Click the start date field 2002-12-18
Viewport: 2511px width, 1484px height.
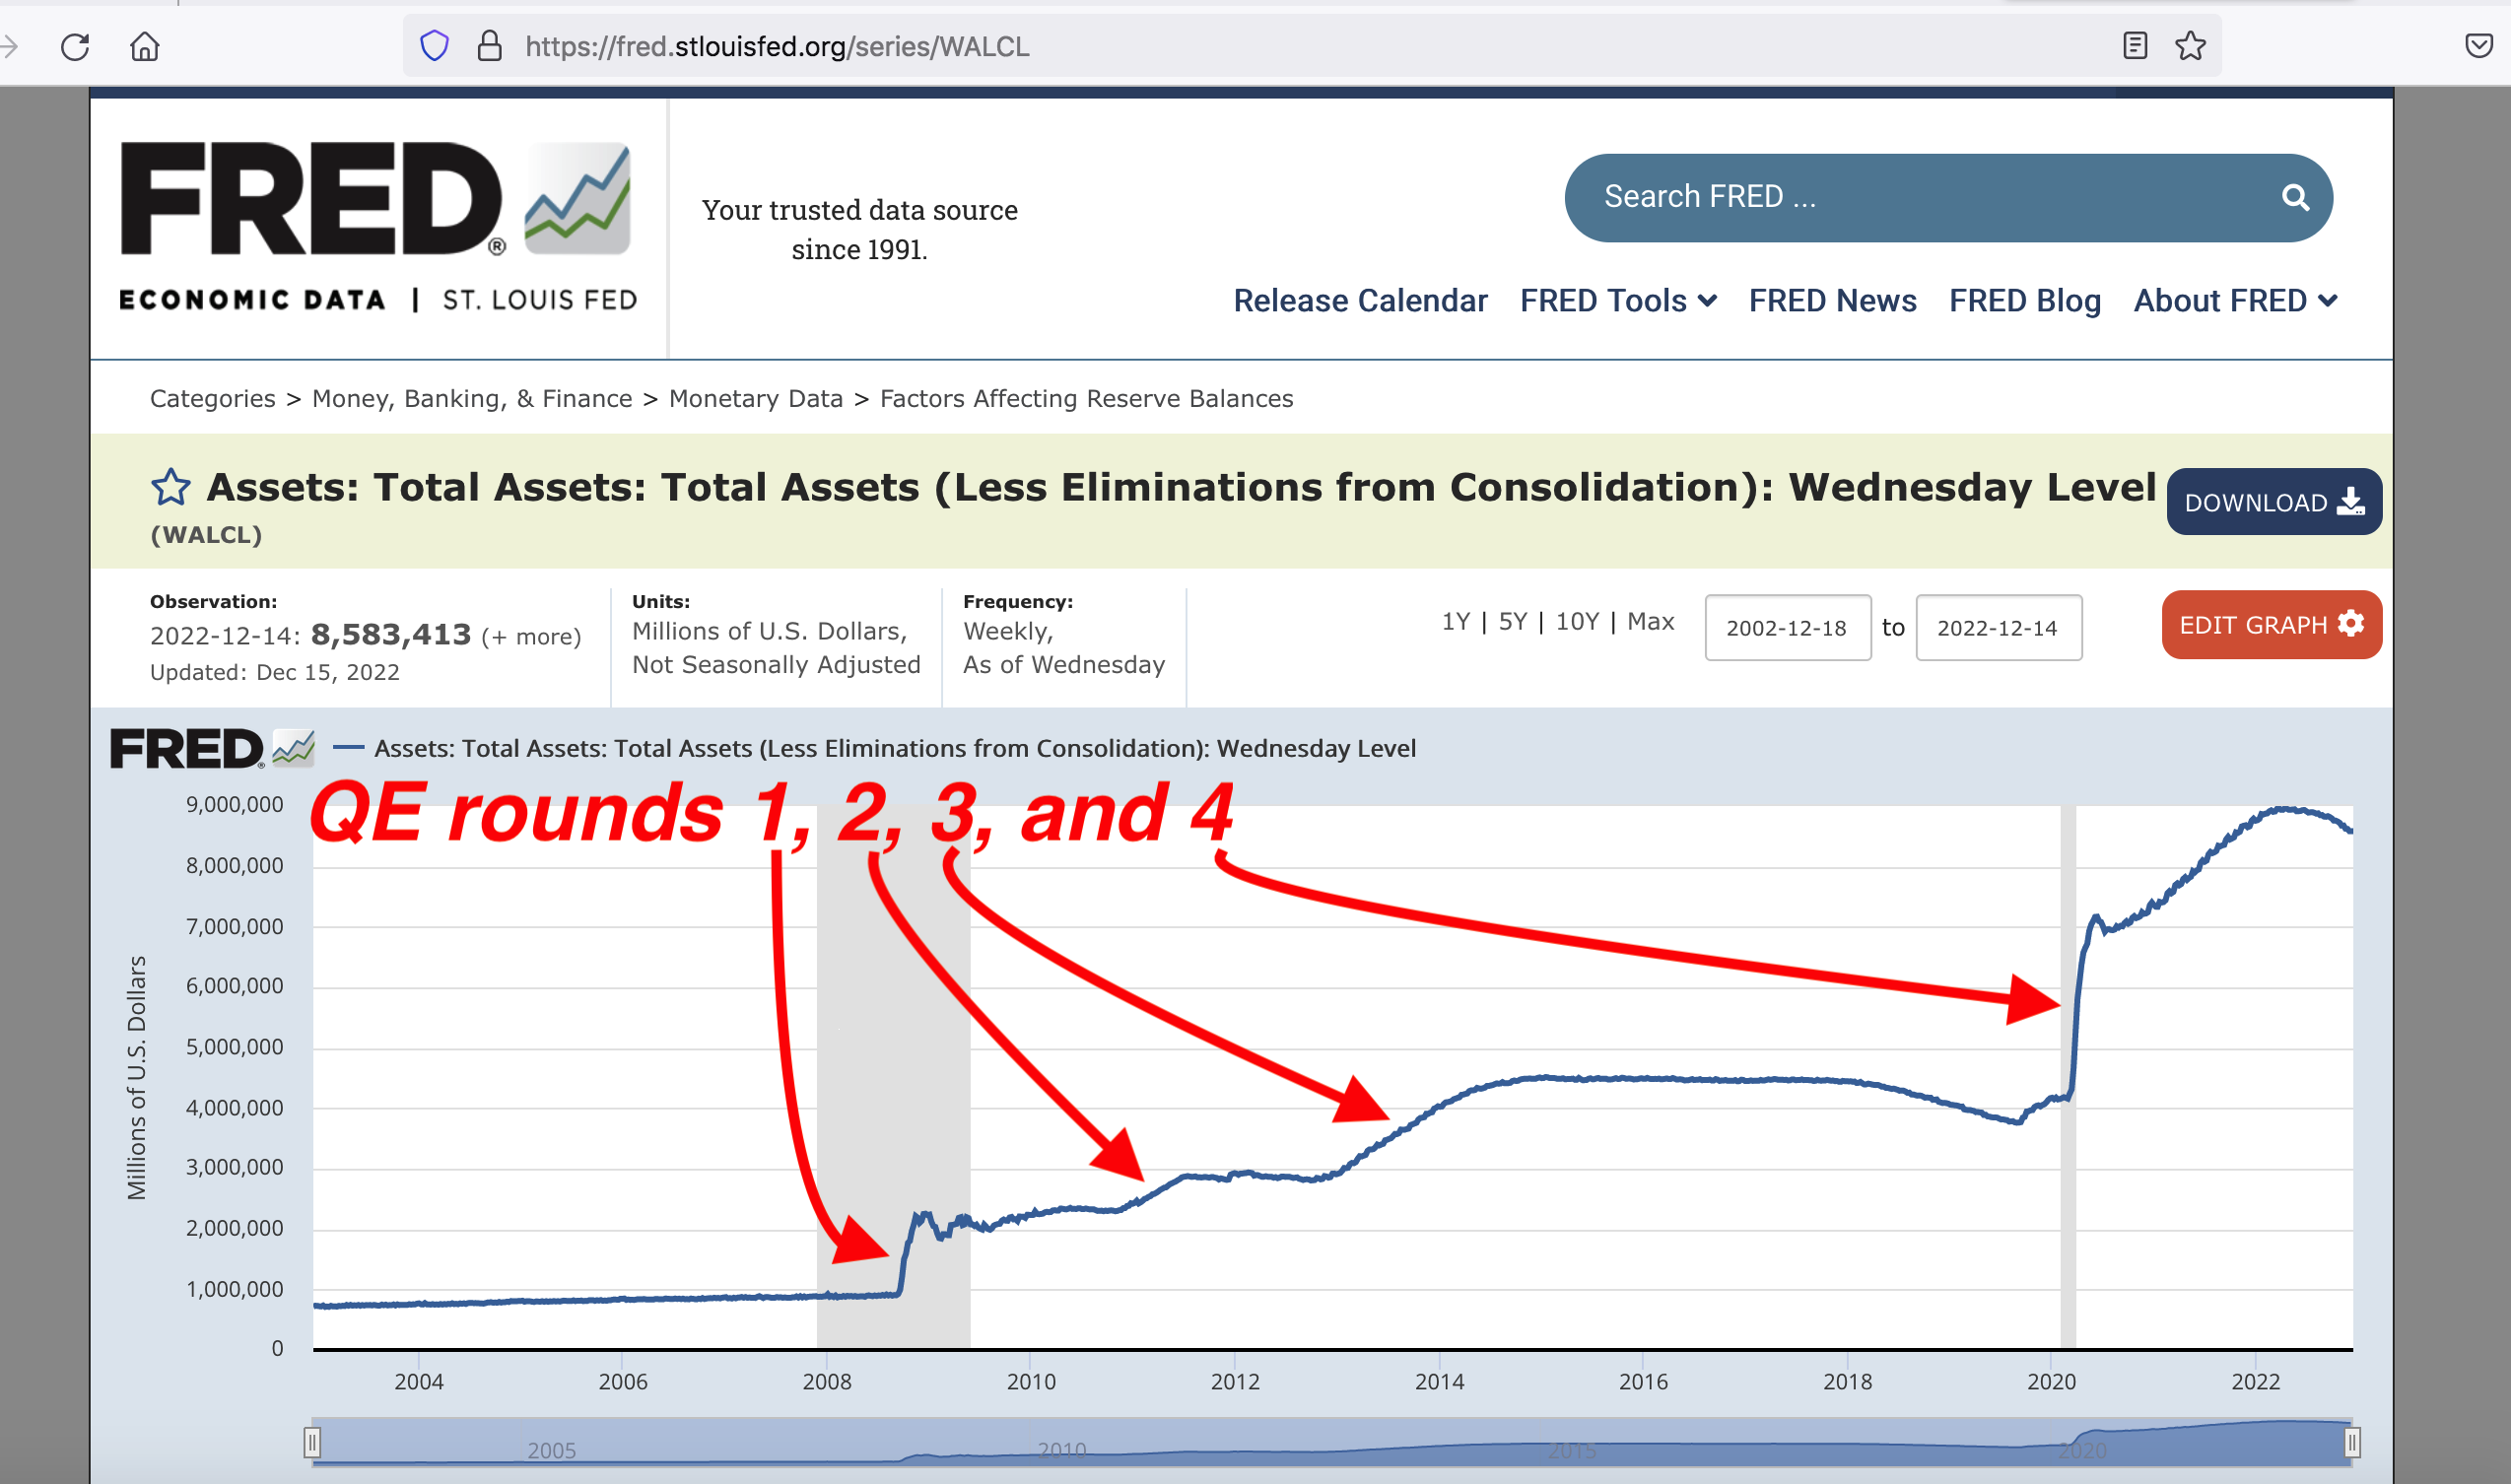[1787, 628]
